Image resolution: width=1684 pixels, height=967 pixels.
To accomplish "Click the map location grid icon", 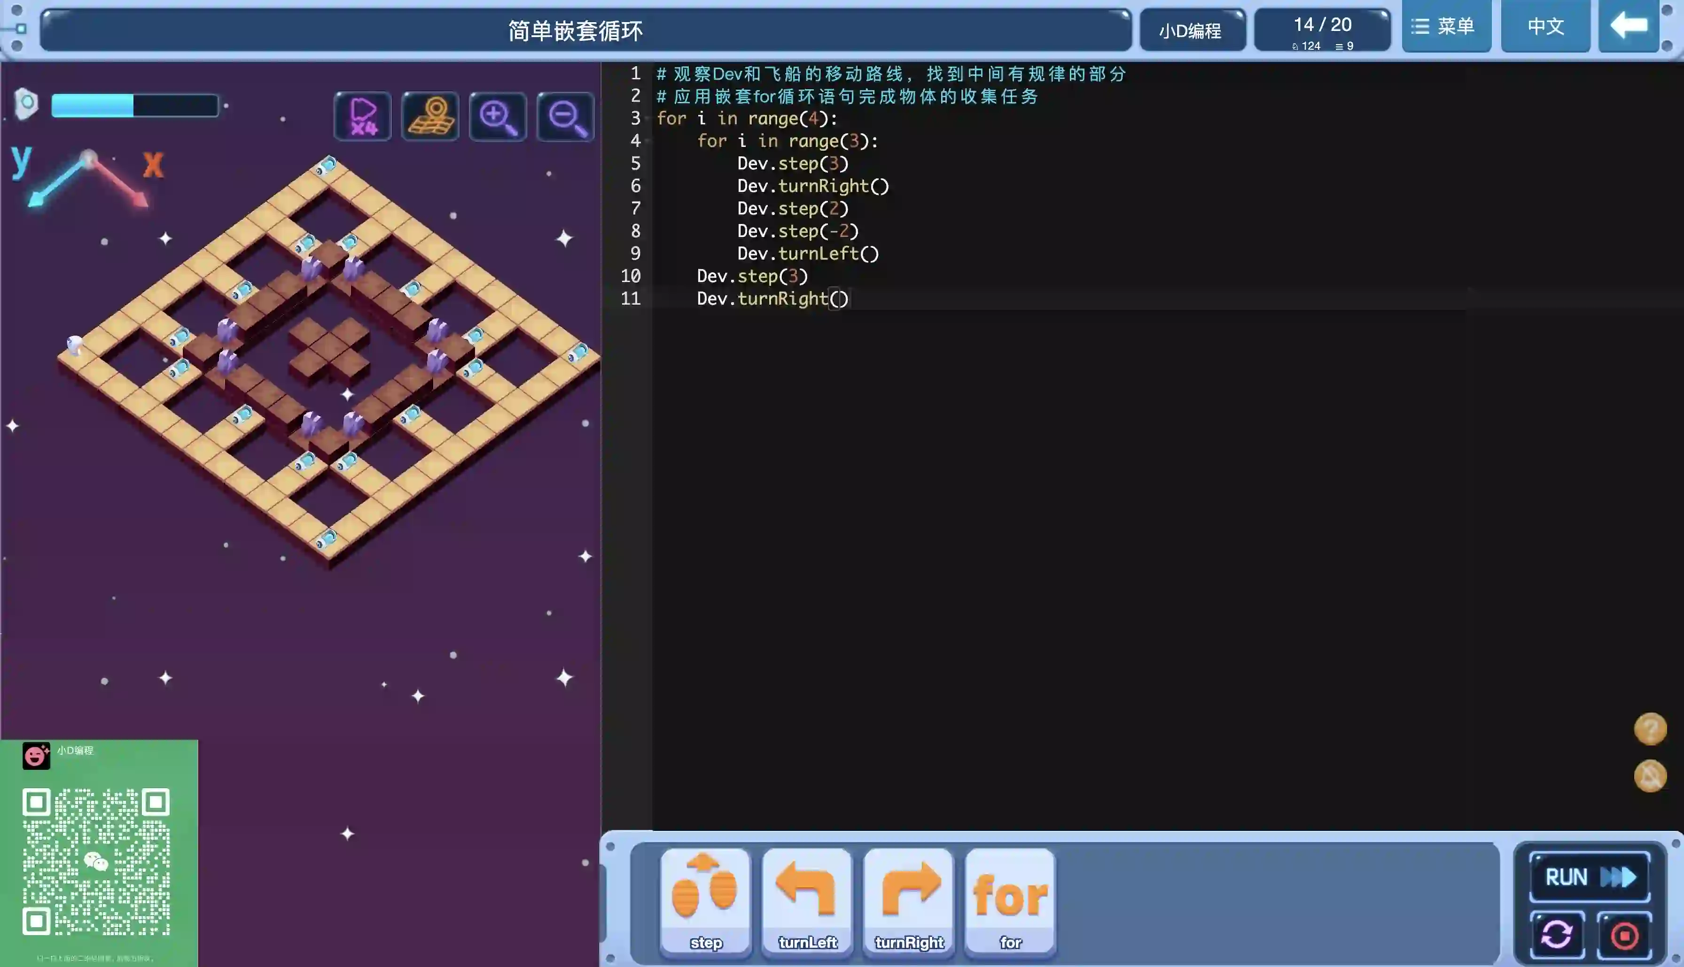I will (x=430, y=116).
